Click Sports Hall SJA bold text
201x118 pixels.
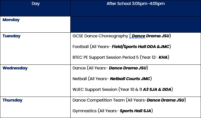tap(135, 111)
